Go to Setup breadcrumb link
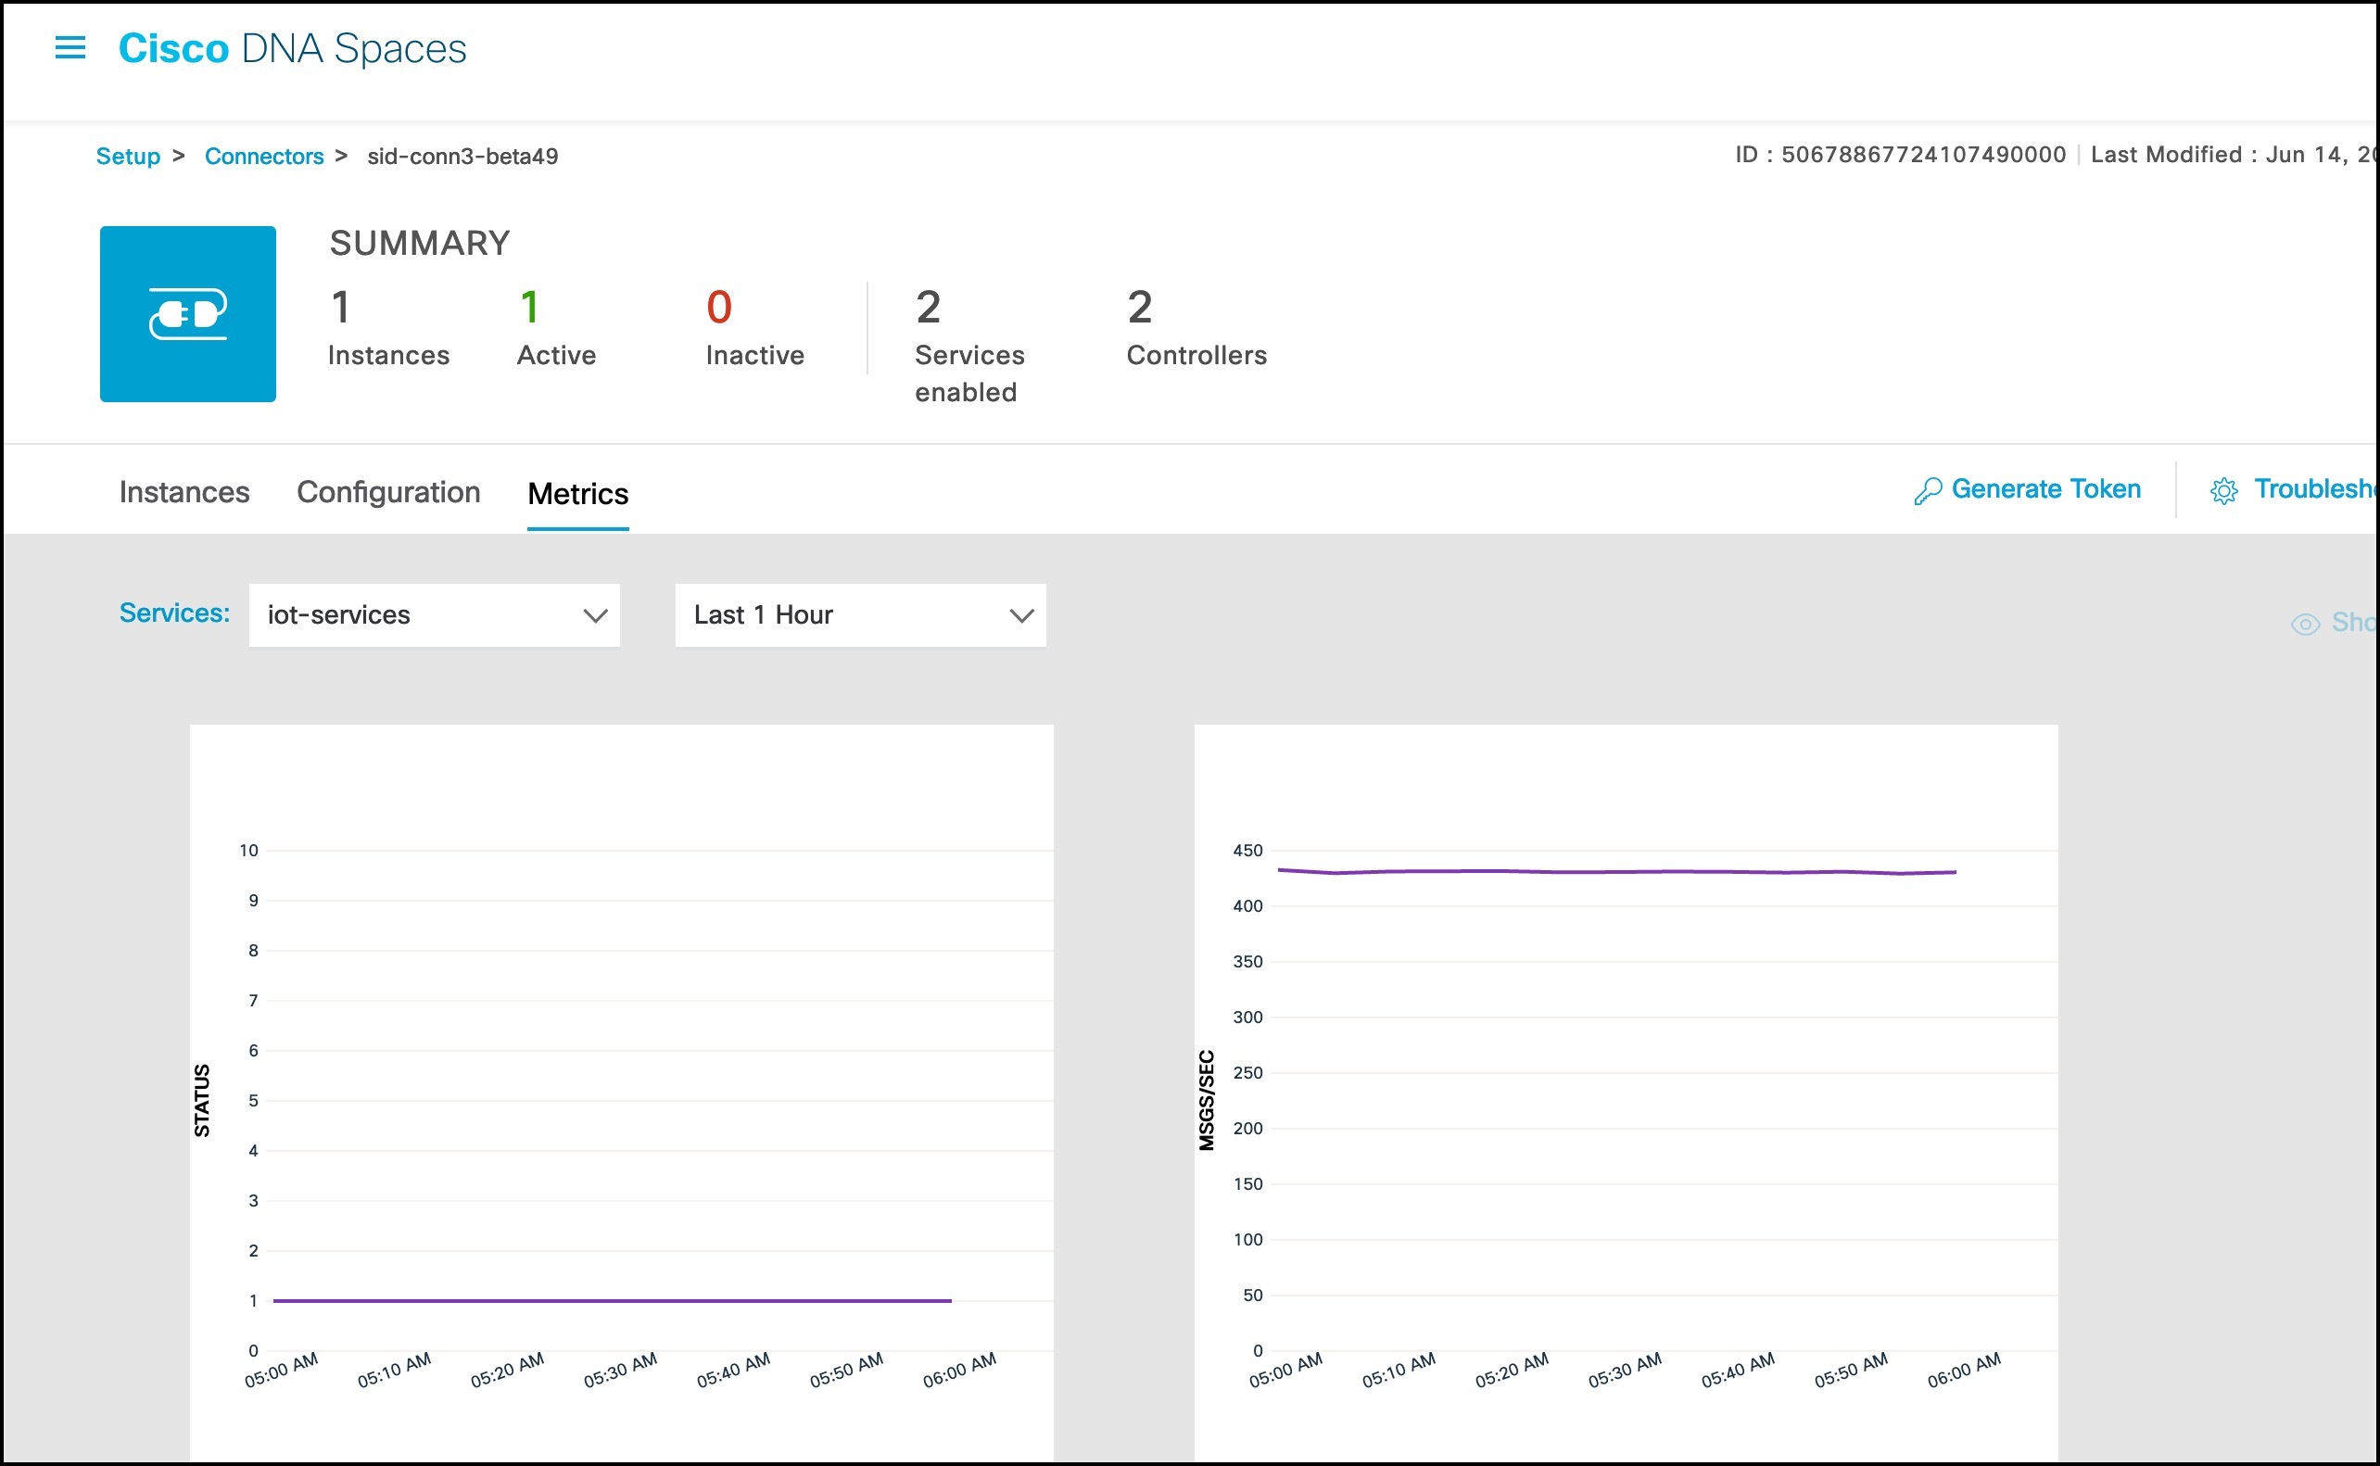 point(128,156)
